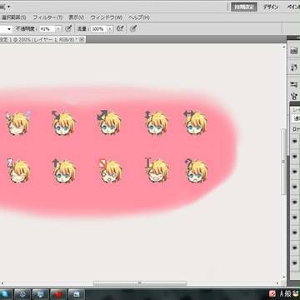Click the canvas vertical scrollbar thumb

pyautogui.click(x=283, y=161)
